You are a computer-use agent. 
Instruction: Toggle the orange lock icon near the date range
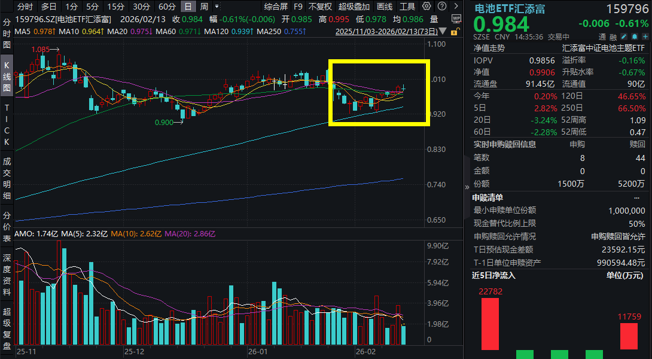pyautogui.click(x=455, y=32)
